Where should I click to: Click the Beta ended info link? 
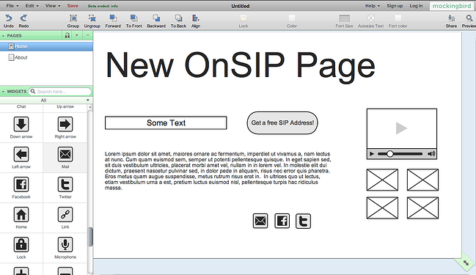103,6
